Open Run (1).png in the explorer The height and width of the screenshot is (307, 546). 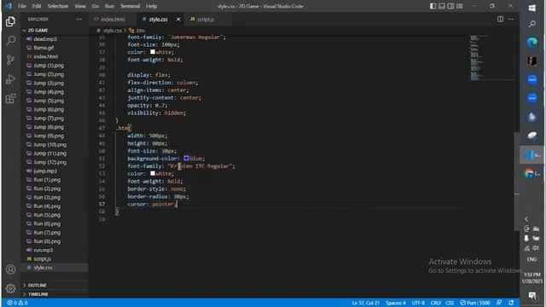pos(47,180)
